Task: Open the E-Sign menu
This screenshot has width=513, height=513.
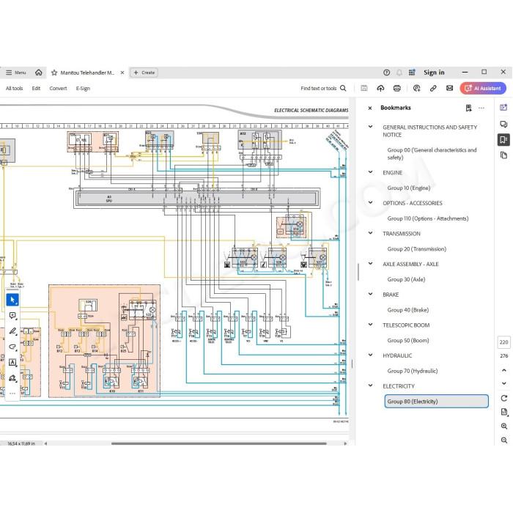Action: [83, 89]
